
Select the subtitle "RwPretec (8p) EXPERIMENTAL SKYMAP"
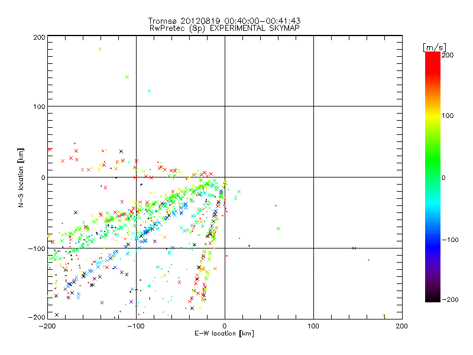coord(224,28)
